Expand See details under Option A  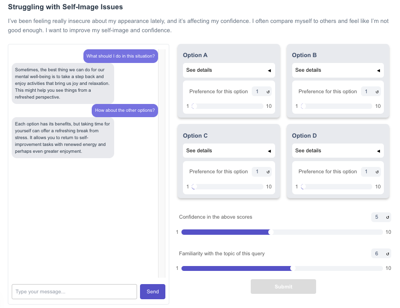coord(229,70)
